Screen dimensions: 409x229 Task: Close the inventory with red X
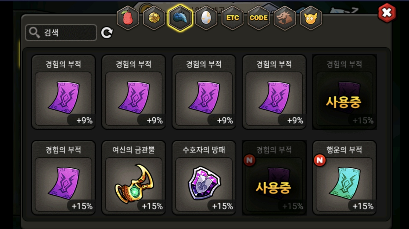tap(387, 13)
